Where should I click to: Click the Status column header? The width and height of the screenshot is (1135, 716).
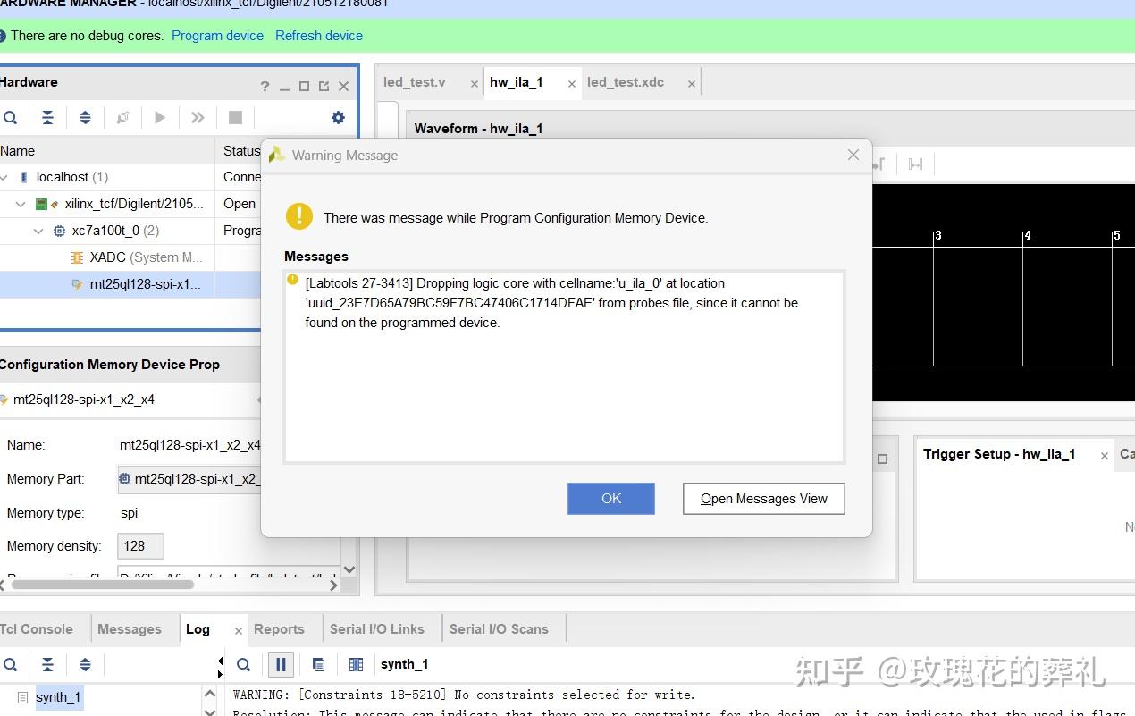pos(241,151)
